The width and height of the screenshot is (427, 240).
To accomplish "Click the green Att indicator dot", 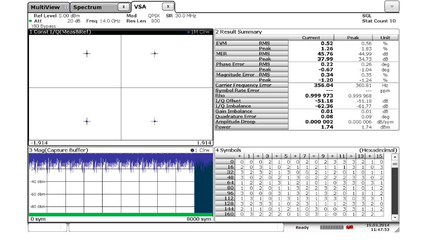I will pos(30,21).
